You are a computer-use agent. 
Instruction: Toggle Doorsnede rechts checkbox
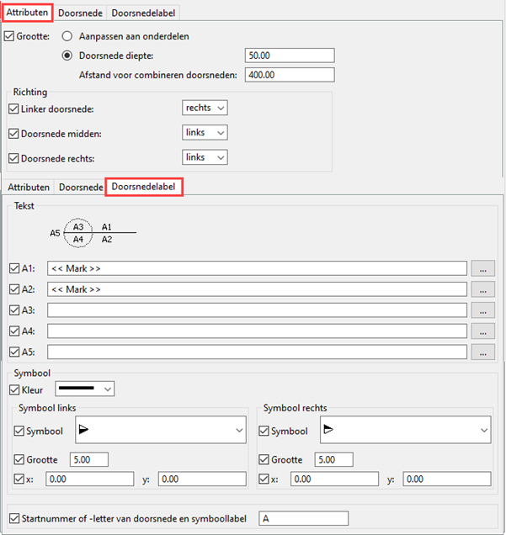click(x=13, y=159)
